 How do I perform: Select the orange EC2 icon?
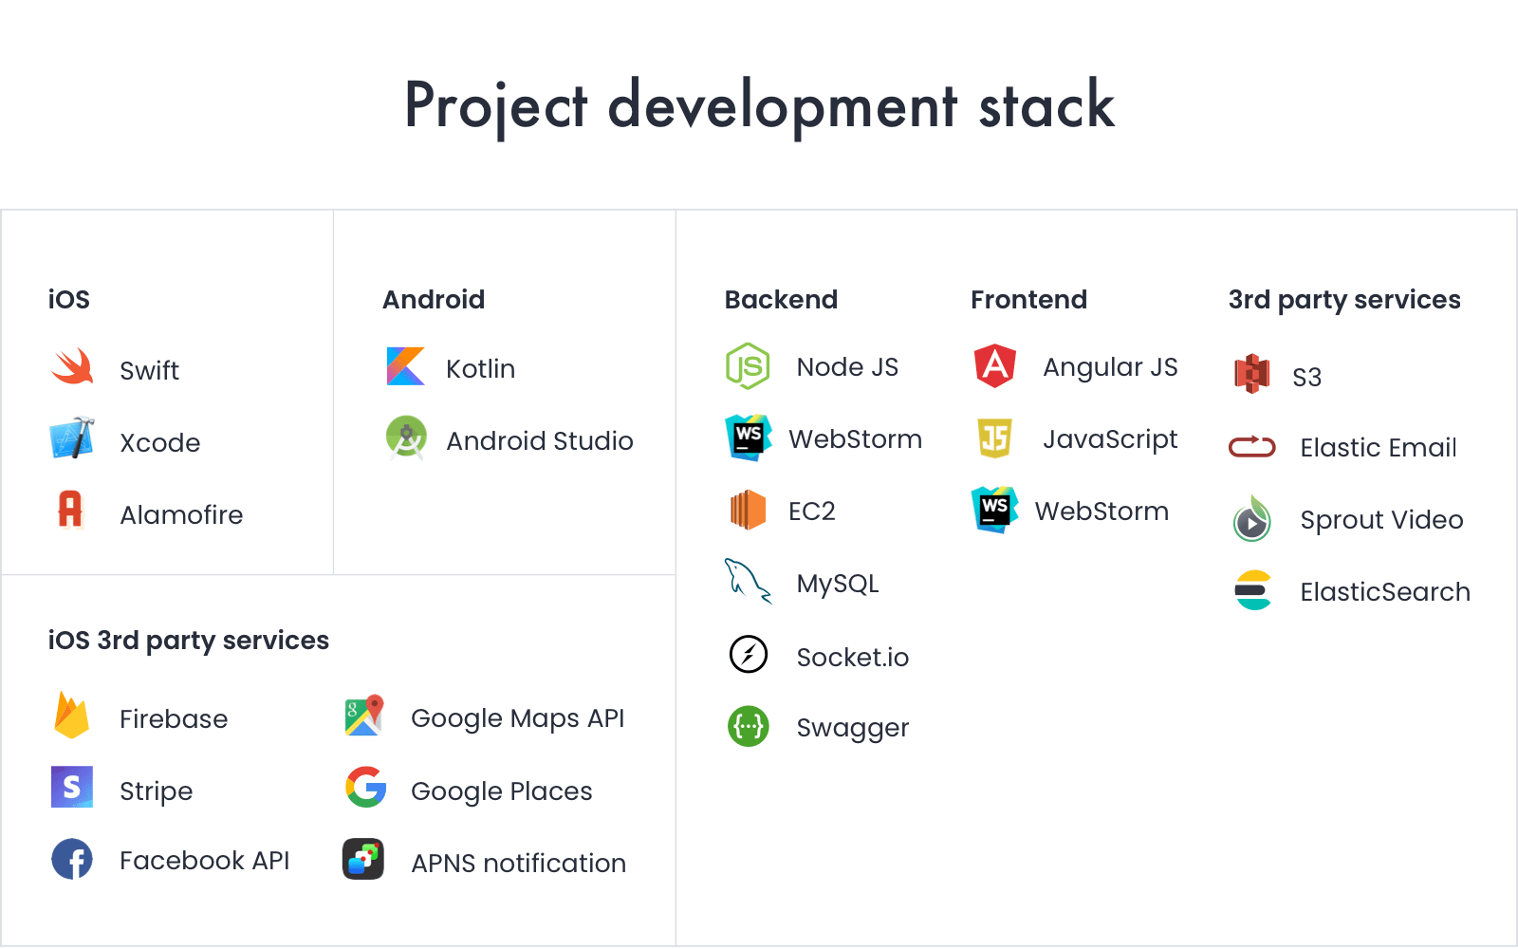[748, 510]
